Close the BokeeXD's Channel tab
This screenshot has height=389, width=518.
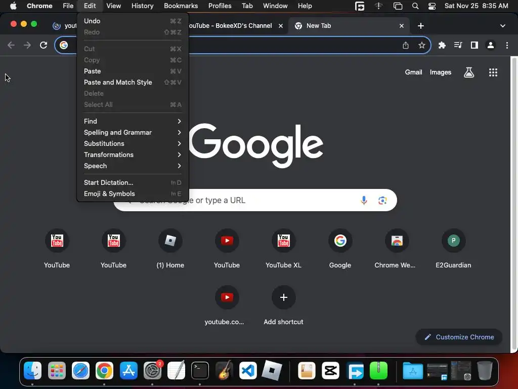point(280,26)
